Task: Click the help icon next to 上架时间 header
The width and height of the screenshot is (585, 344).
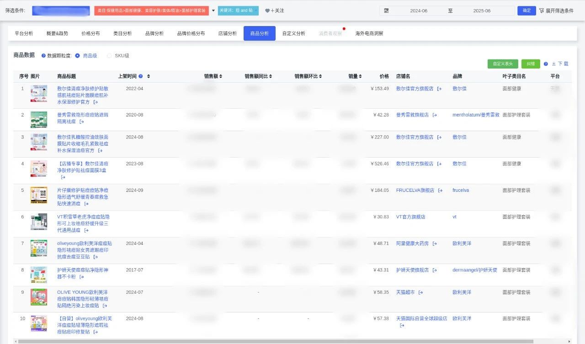Action: tap(141, 76)
